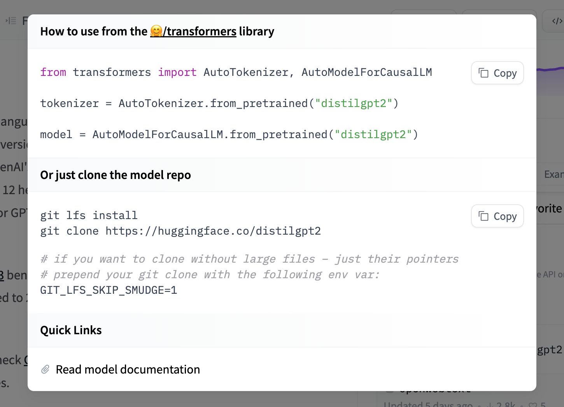Click the paperclip icon in Quick Links

point(46,369)
